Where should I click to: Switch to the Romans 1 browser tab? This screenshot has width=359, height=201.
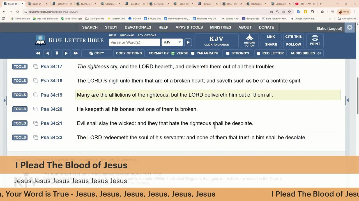[208, 4]
